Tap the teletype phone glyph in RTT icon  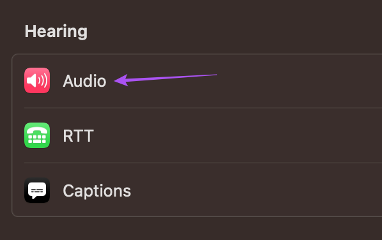click(37, 135)
